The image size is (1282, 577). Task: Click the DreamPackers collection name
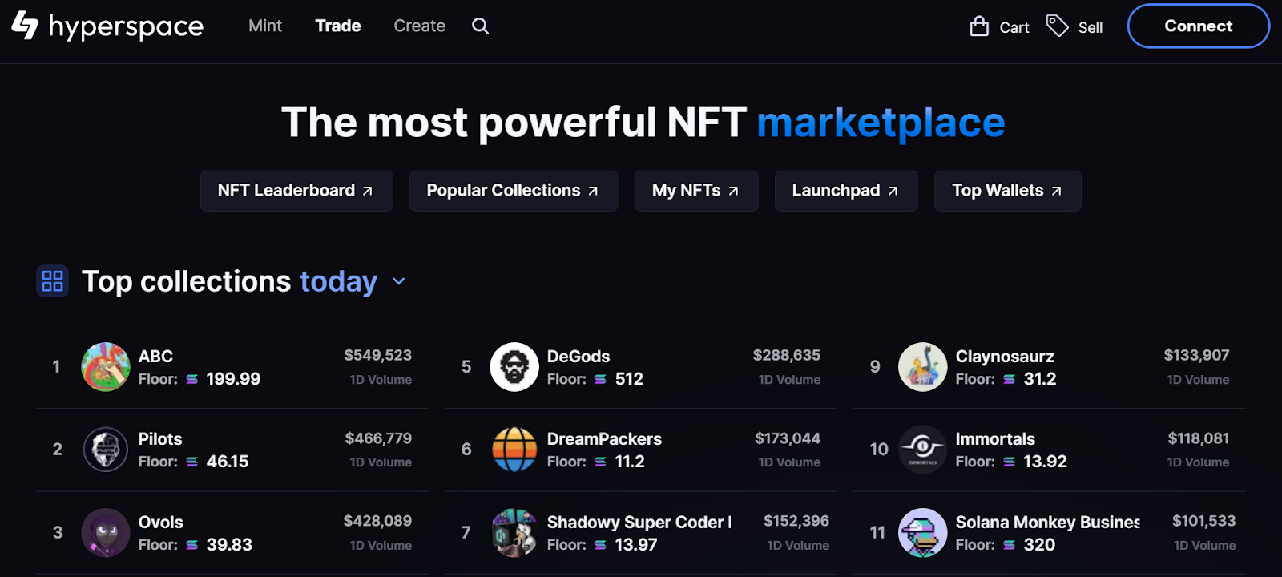pos(604,439)
